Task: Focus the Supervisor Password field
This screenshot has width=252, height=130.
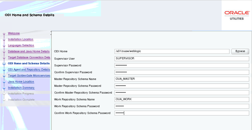Action: 182,66
